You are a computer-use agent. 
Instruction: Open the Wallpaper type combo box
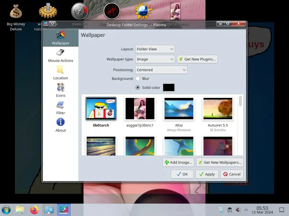[155, 59]
